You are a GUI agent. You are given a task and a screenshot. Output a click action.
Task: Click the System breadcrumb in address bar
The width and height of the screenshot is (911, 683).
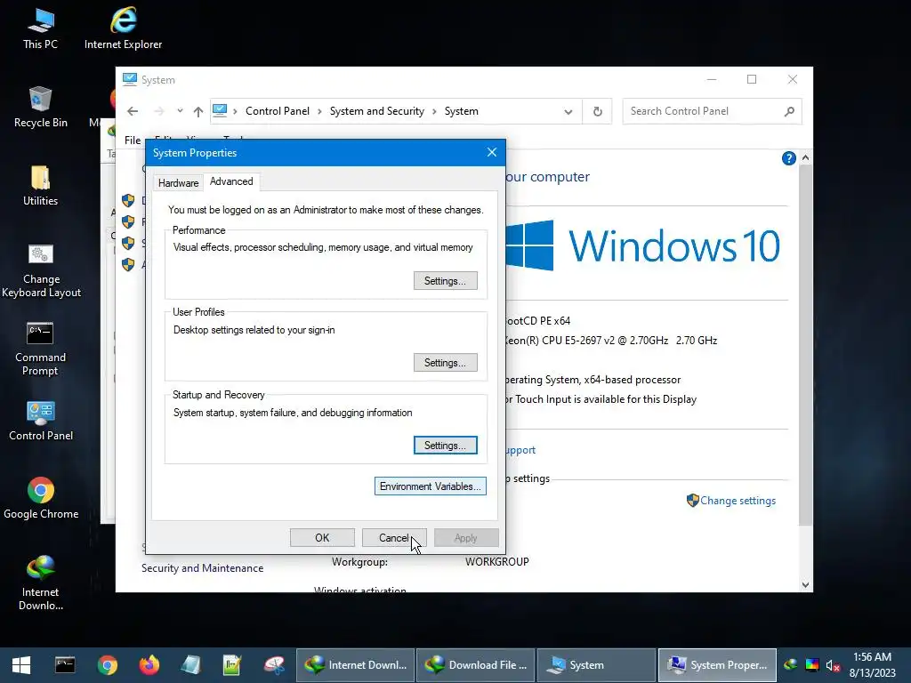[x=462, y=111]
